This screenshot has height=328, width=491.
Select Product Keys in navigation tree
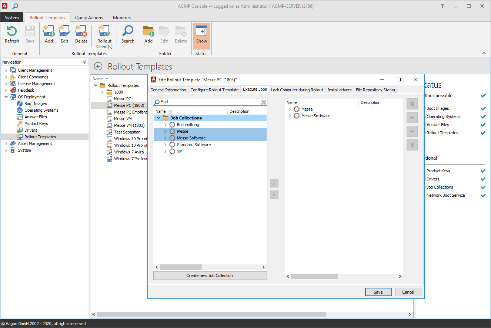point(36,124)
